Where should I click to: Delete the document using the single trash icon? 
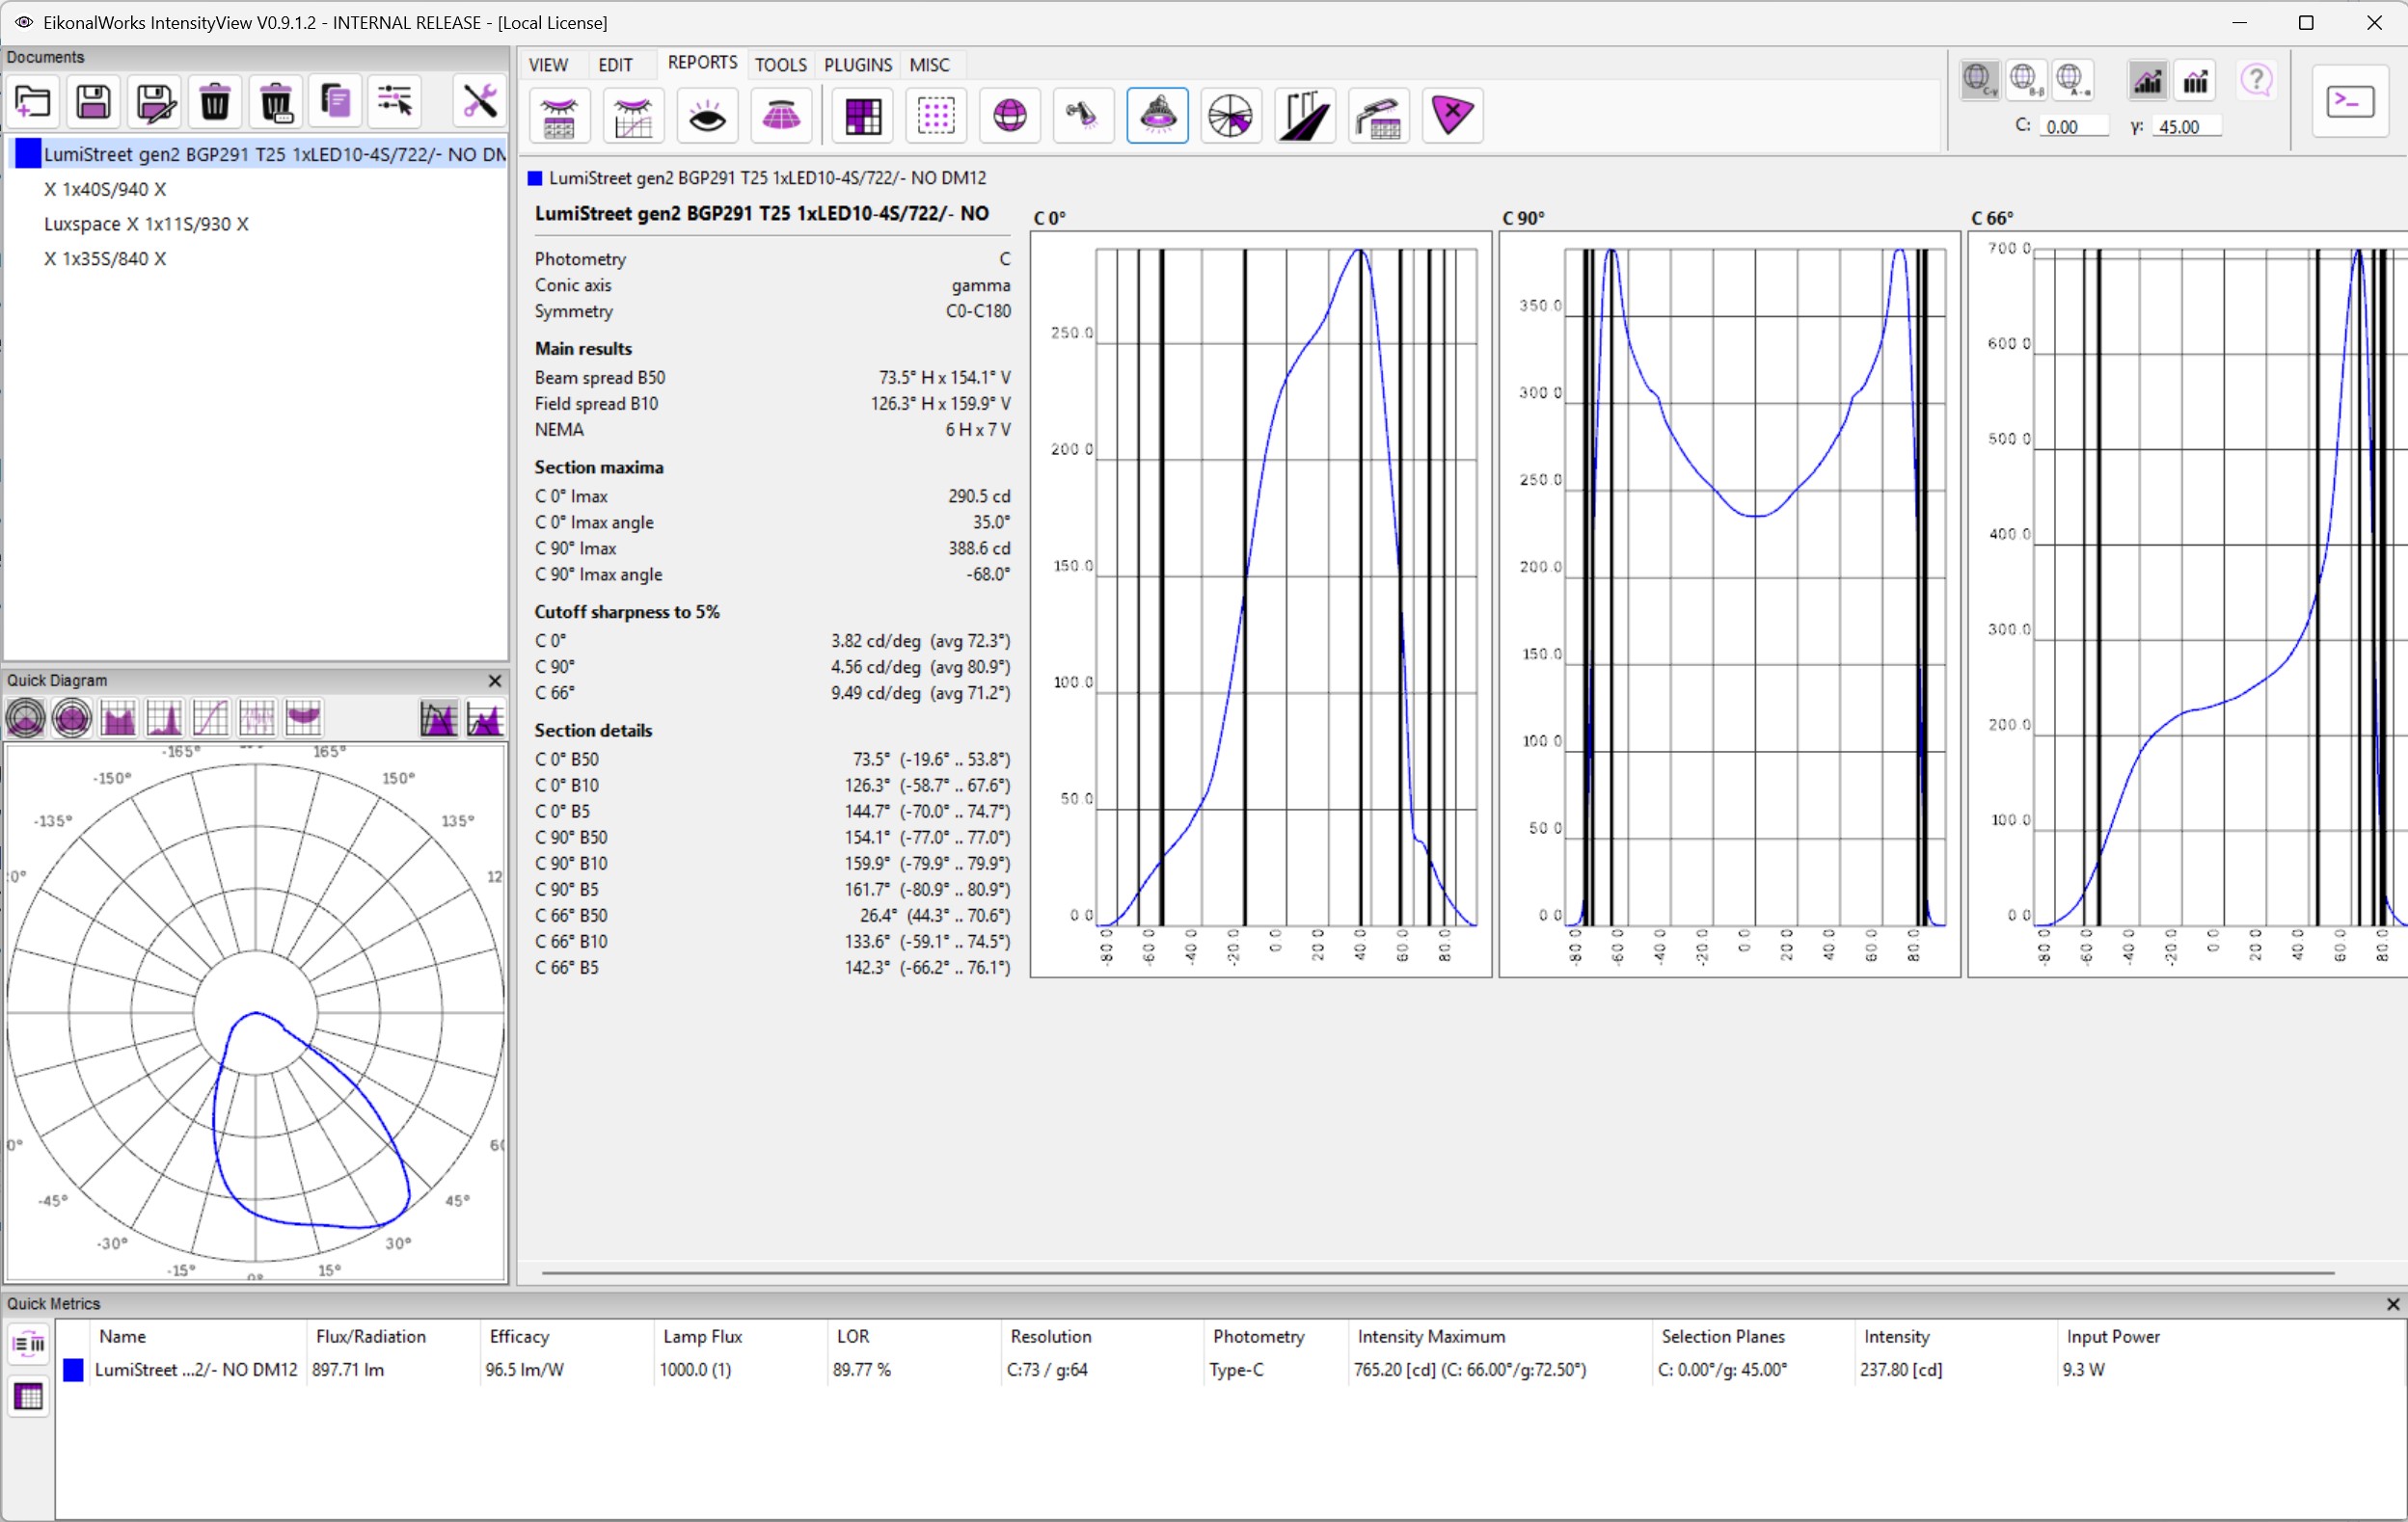[214, 101]
